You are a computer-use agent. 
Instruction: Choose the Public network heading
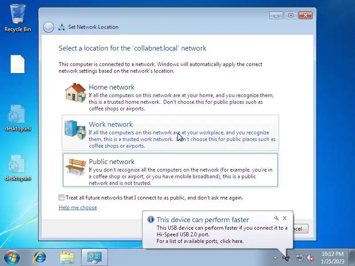click(112, 161)
